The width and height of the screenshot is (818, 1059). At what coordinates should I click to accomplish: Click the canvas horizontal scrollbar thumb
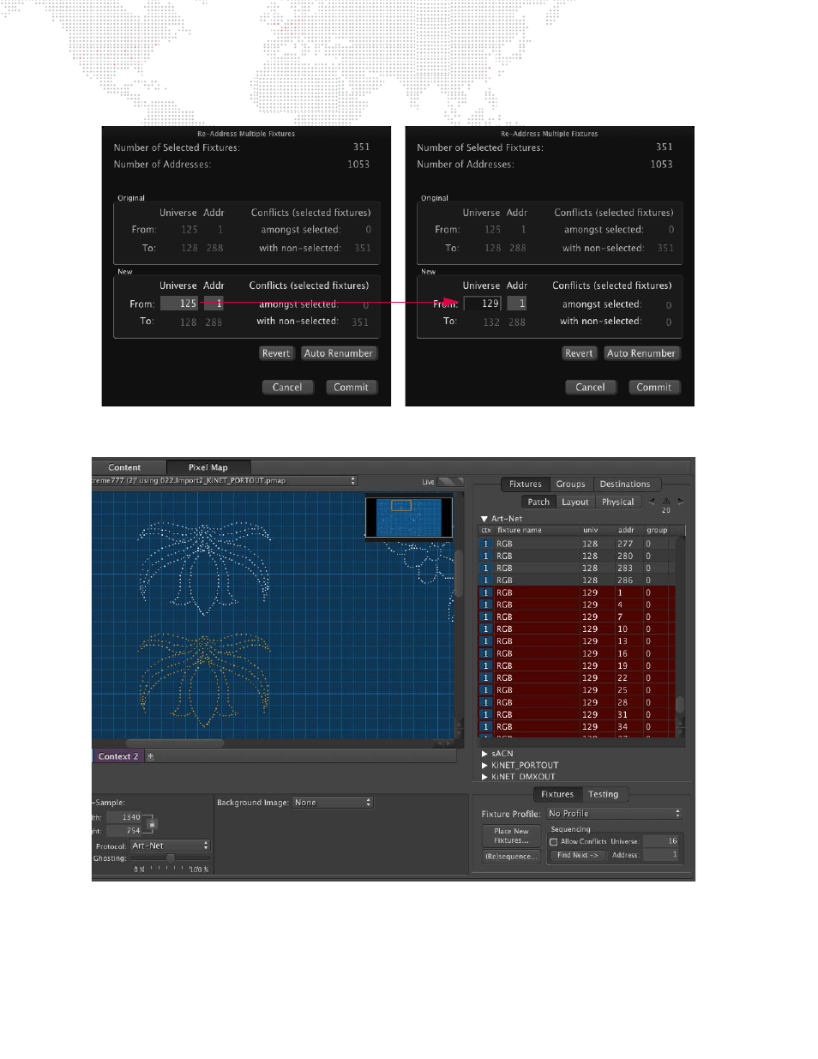pyautogui.click(x=175, y=743)
